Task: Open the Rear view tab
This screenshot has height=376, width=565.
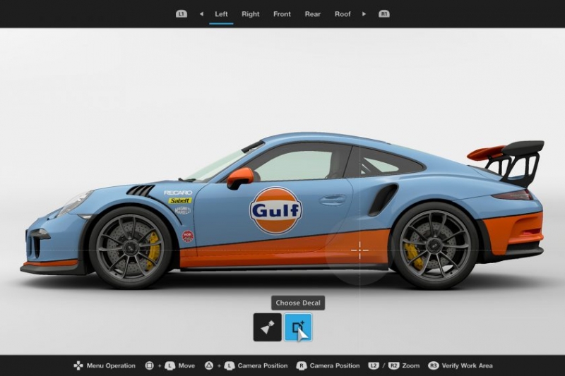Action: pyautogui.click(x=313, y=13)
